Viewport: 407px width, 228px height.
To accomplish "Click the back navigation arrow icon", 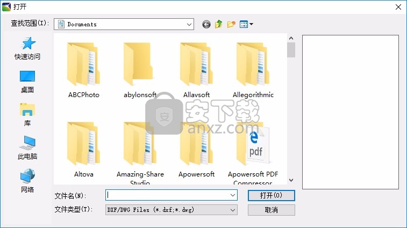I will tap(206, 24).
